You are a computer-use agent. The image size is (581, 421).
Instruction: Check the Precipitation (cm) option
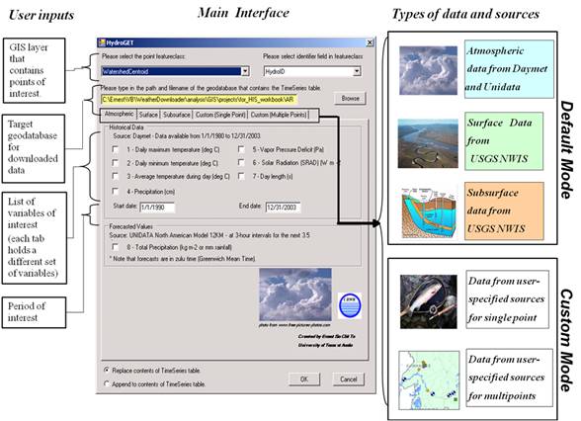coord(116,192)
